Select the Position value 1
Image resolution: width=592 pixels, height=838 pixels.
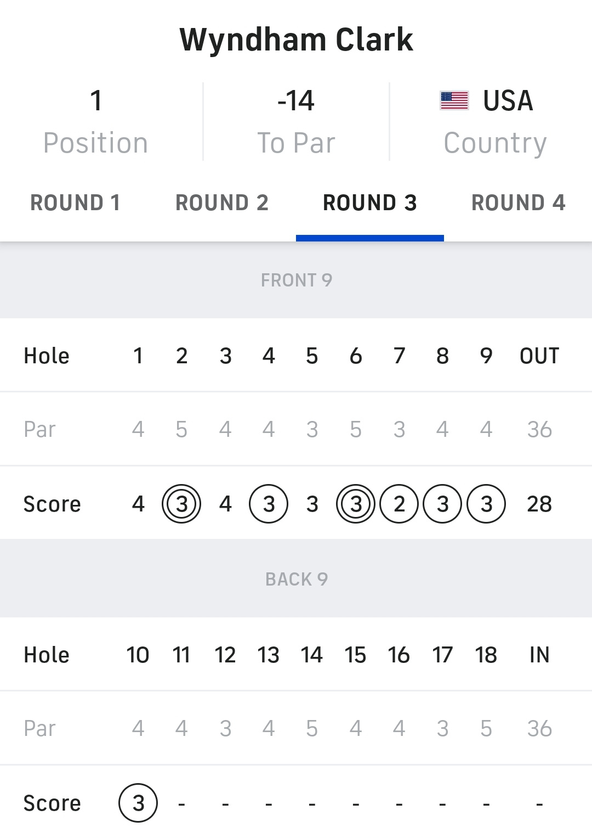[x=96, y=101]
